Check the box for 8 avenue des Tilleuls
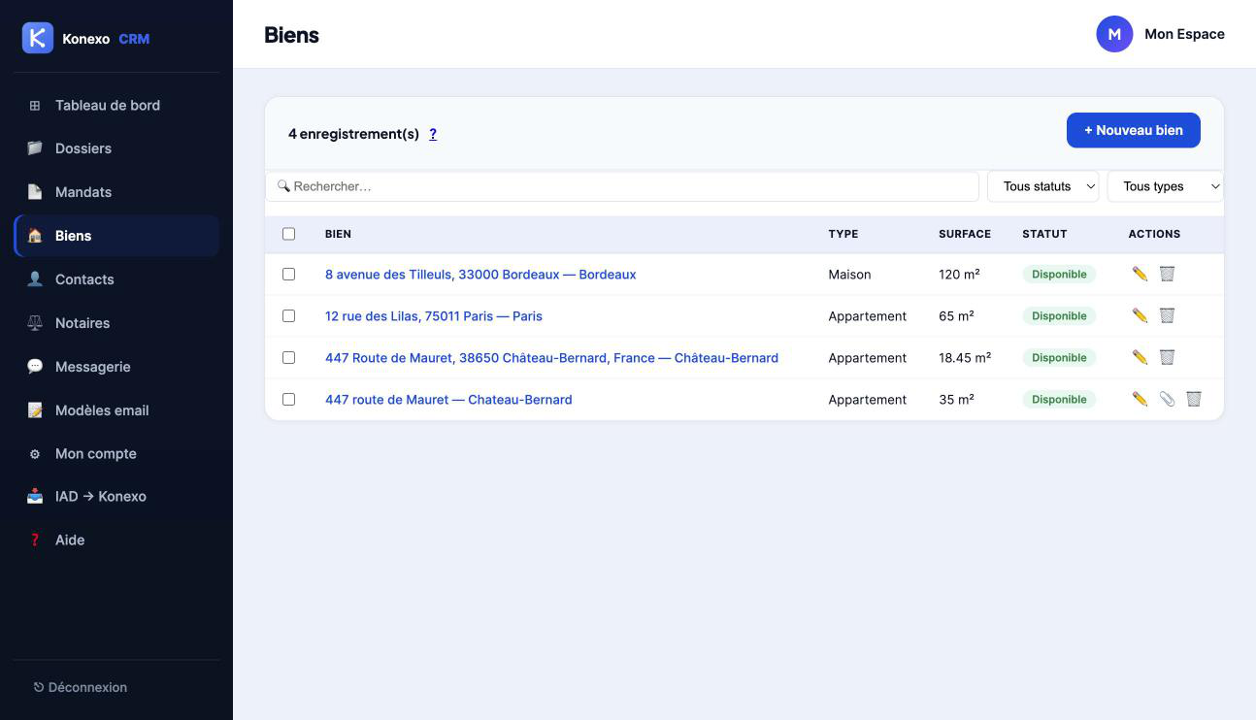 [x=288, y=275]
